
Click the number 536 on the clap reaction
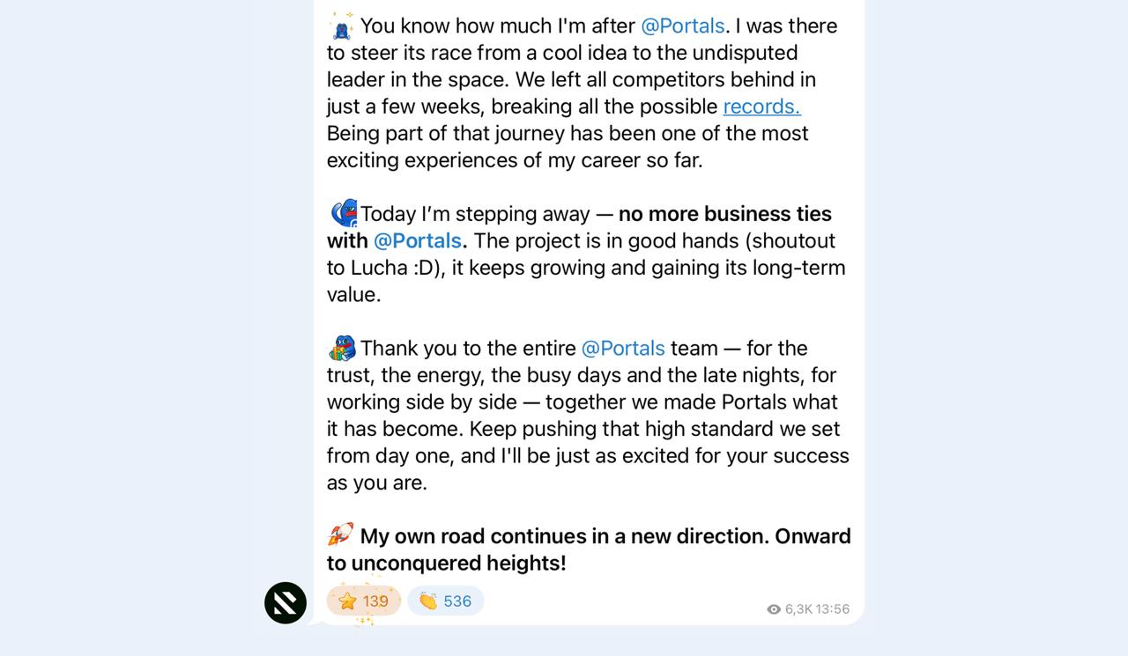457,601
